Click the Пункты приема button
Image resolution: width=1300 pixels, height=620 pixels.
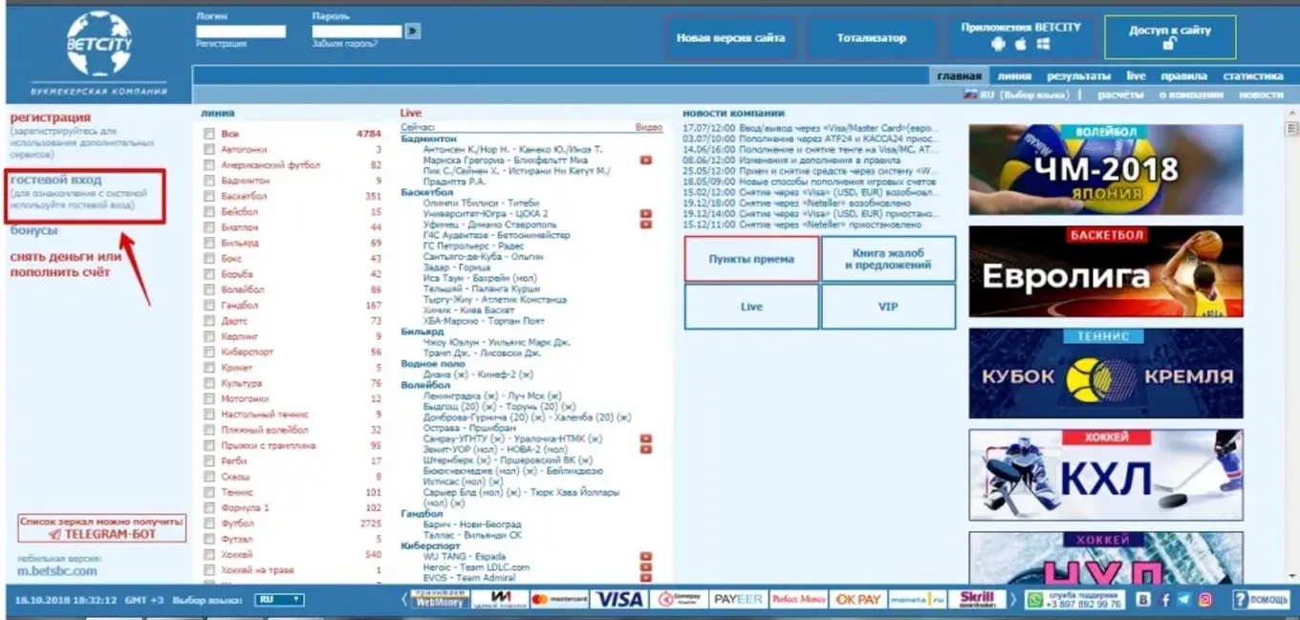751,259
